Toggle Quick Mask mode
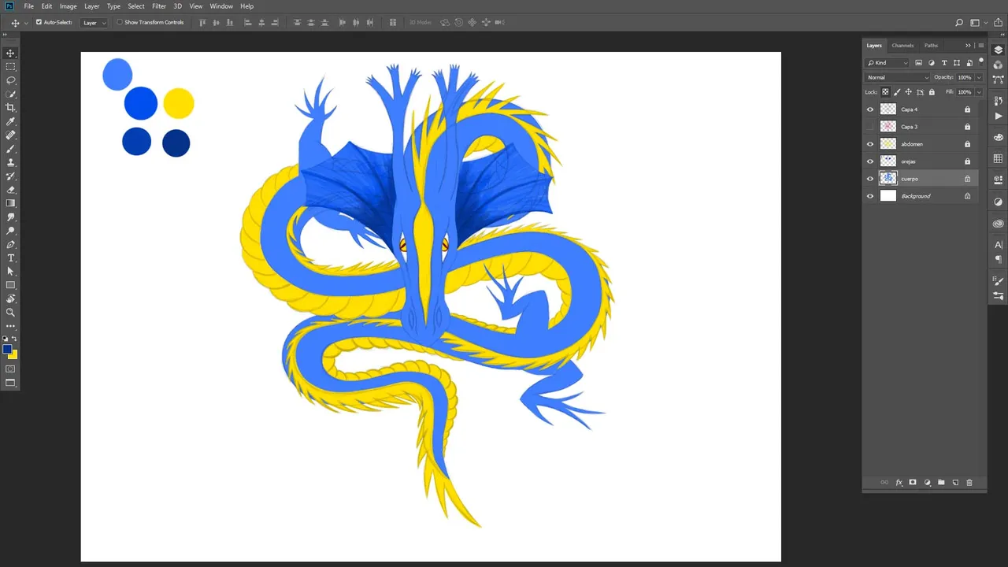The width and height of the screenshot is (1008, 567). 10,369
